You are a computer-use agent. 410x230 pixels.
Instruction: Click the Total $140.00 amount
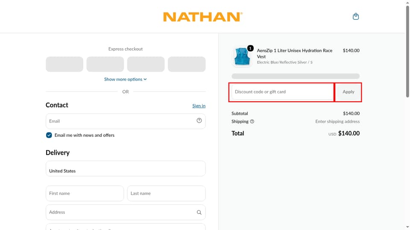(349, 133)
